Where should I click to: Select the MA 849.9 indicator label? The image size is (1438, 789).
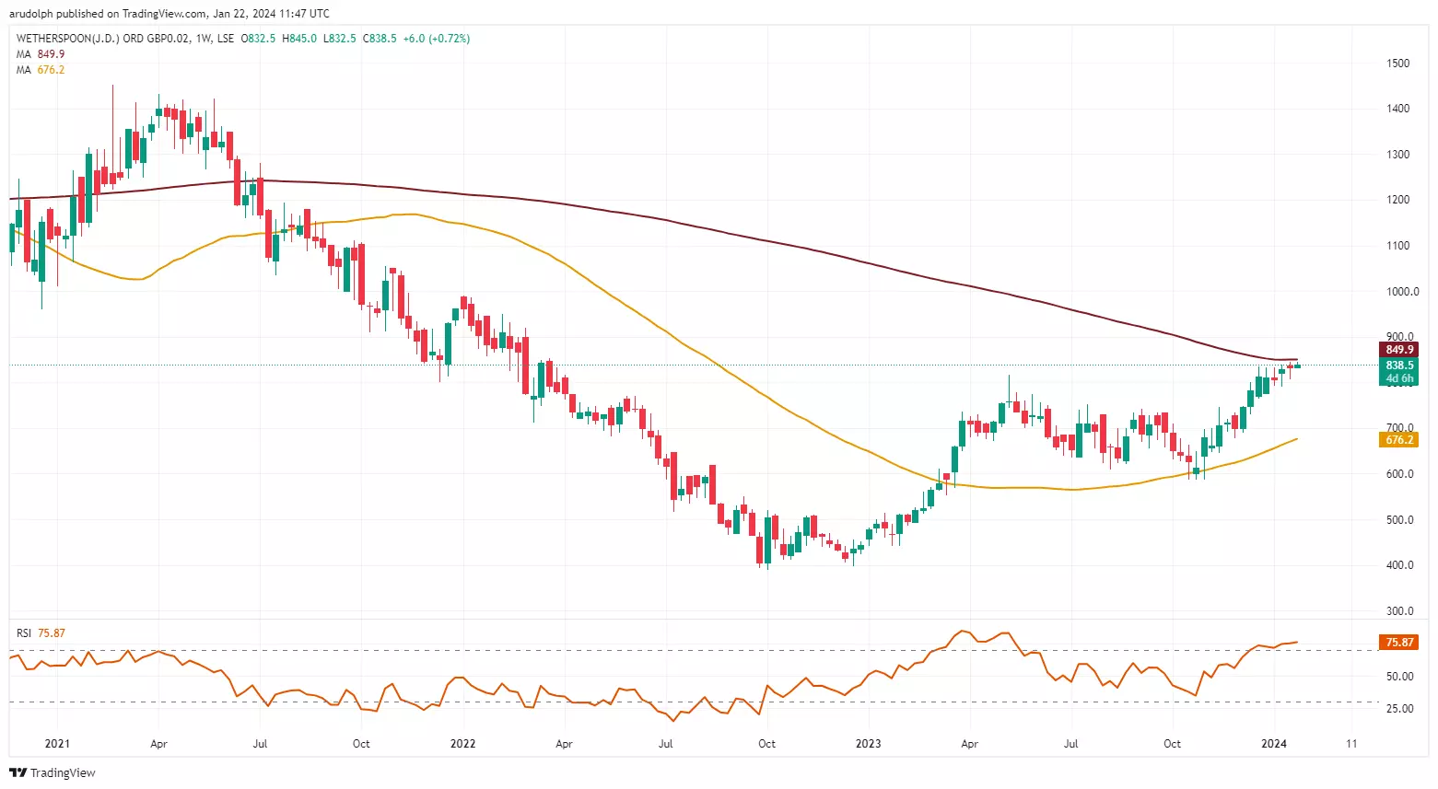(x=41, y=54)
